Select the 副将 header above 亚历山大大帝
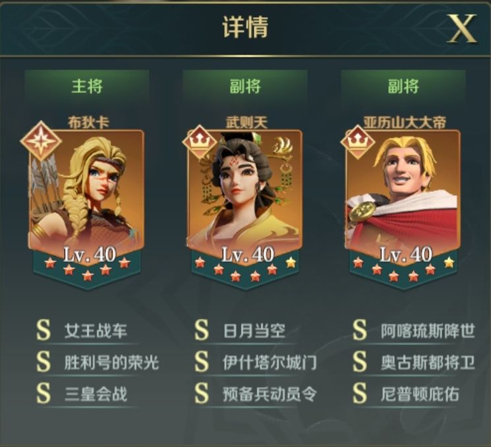The width and height of the screenshot is (491, 447). [x=403, y=86]
